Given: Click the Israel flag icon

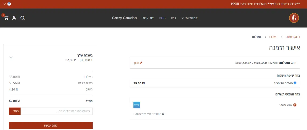Looking at the screenshot, I should tap(9, 4).
